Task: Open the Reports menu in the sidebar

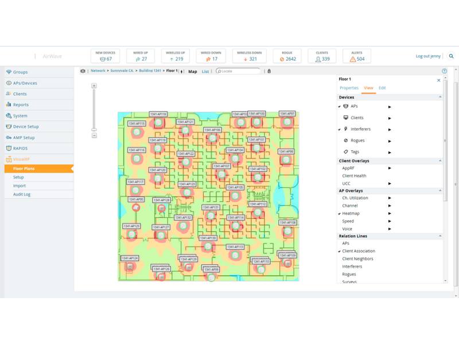Action: click(x=21, y=105)
